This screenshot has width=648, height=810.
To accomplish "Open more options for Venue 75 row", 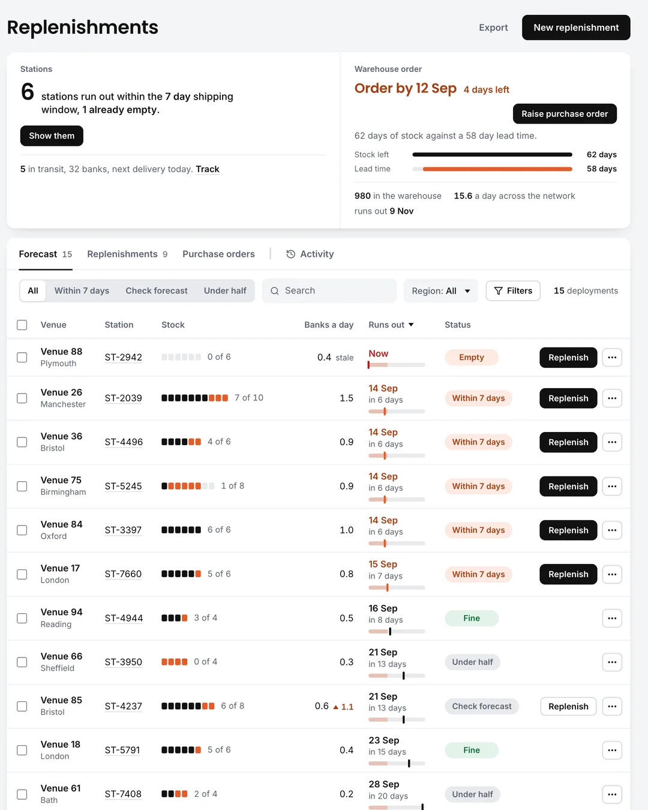I will tap(612, 487).
